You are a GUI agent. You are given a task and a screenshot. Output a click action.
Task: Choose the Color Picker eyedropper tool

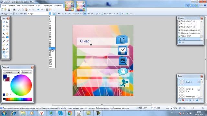(7, 45)
